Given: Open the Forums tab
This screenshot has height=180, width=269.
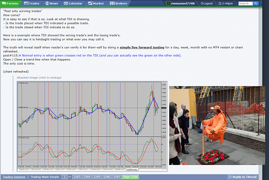Looking at the screenshot, I should (x=10, y=3).
